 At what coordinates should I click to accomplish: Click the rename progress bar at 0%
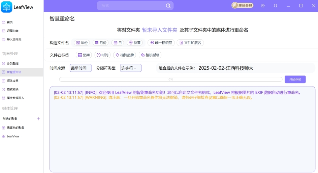pyautogui.click(x=170, y=79)
